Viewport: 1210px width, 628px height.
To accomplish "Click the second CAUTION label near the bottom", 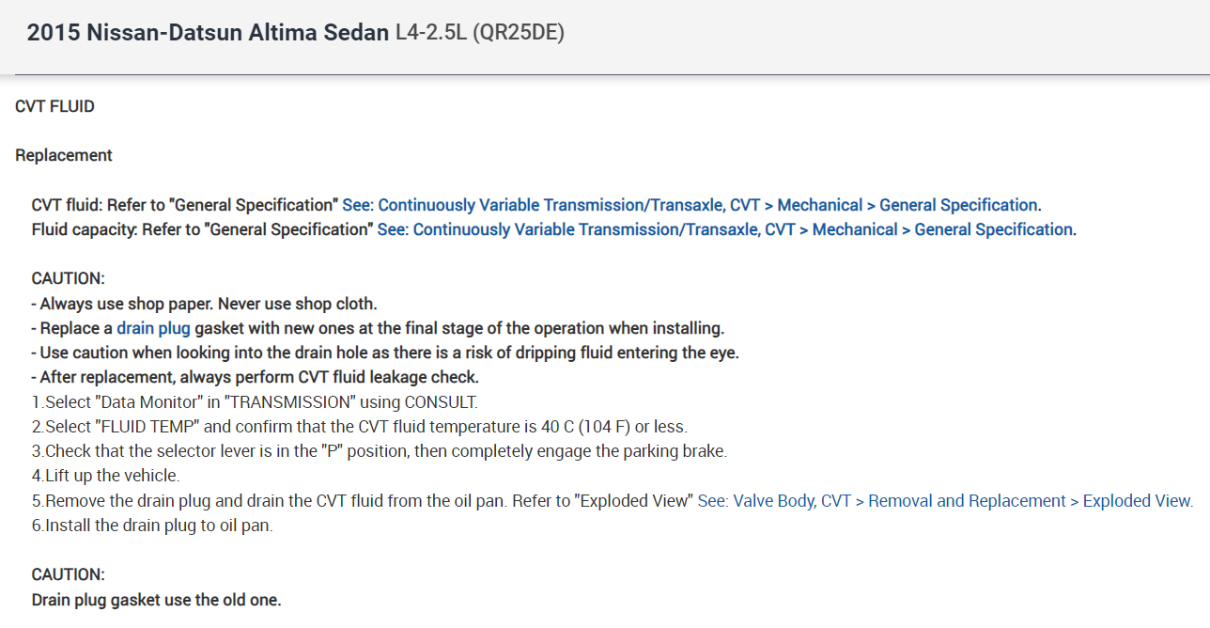I will pyautogui.click(x=68, y=574).
